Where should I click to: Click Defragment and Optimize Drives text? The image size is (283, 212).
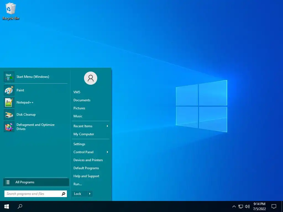[35, 127]
